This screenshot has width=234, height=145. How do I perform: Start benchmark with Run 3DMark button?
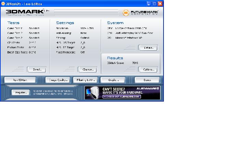pyautogui.click(x=20, y=80)
